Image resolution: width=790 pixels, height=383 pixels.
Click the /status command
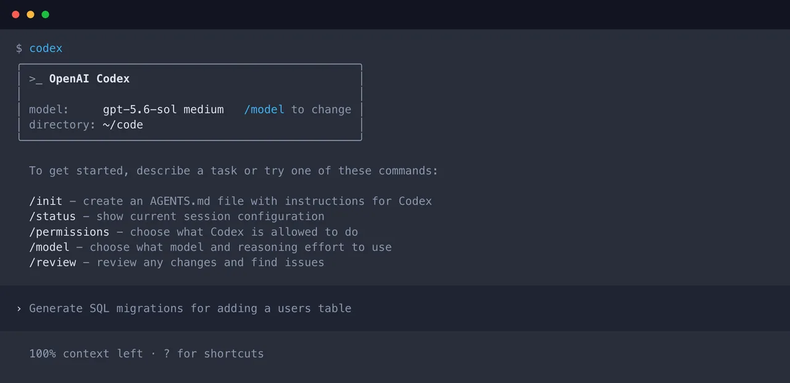(52, 216)
